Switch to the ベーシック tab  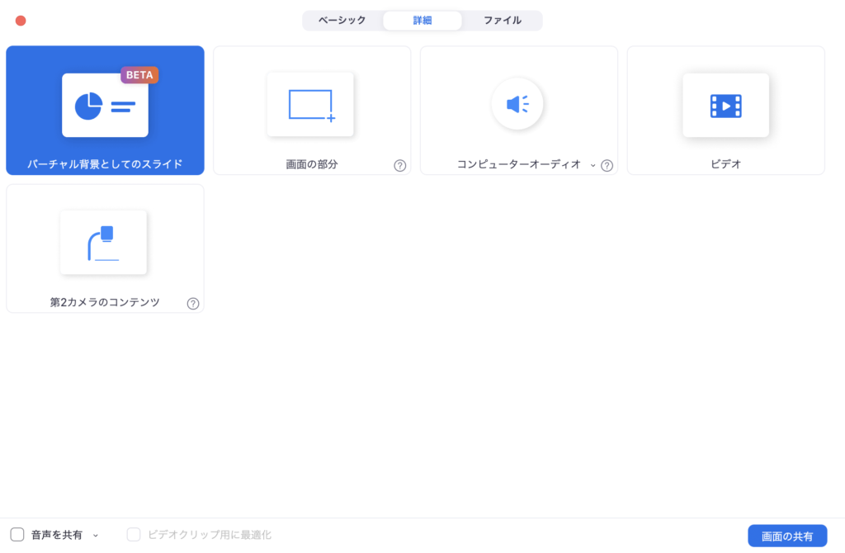342,21
